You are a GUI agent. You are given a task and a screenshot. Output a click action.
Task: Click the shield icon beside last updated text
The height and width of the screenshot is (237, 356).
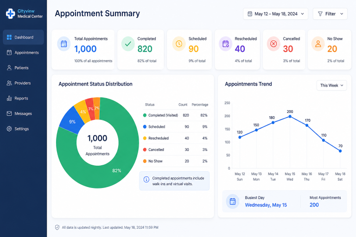coord(57,227)
